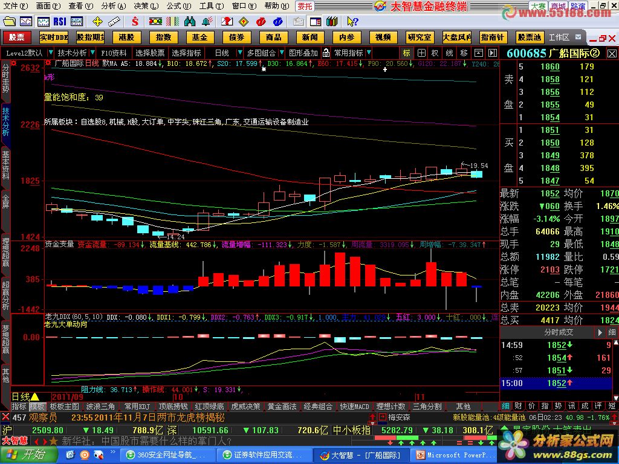619x464 pixels.
Task: Open the 技术分析 vertical side tab
Action: pos(5,121)
